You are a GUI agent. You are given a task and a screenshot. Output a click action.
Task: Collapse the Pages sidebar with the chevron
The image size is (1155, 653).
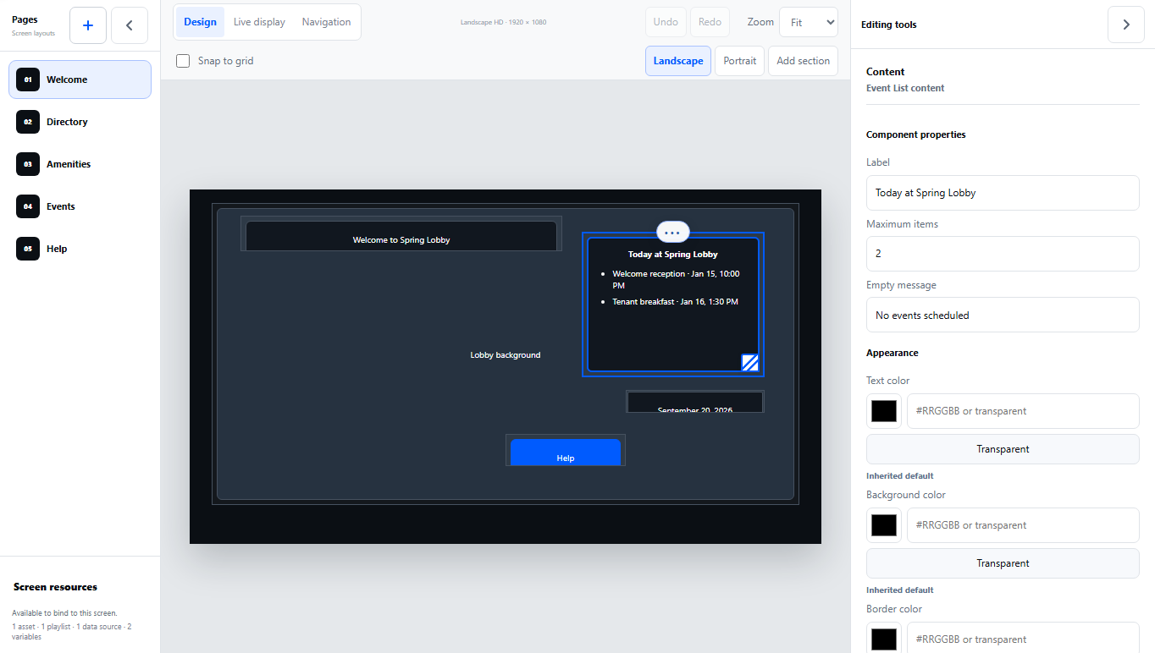tap(130, 25)
